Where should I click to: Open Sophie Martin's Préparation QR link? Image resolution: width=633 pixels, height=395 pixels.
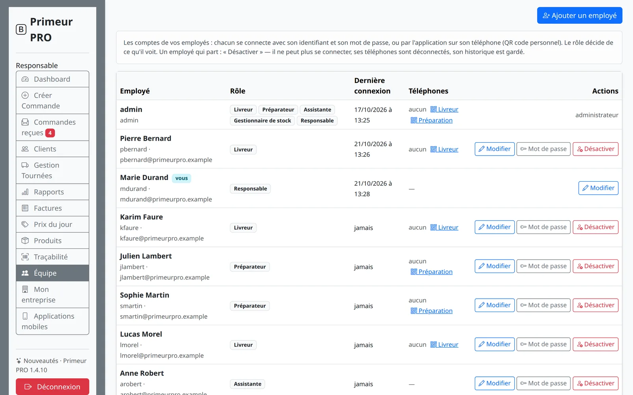[x=432, y=311]
